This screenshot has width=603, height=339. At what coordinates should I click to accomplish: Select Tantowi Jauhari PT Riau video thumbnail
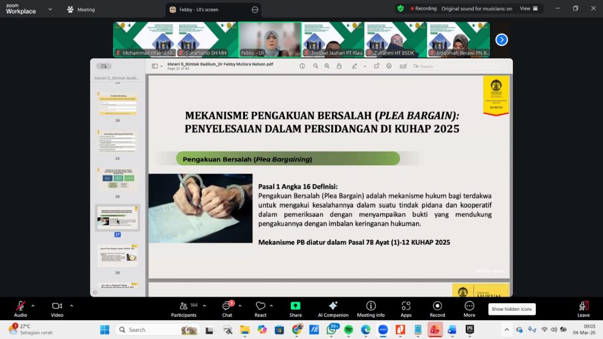pyautogui.click(x=332, y=39)
